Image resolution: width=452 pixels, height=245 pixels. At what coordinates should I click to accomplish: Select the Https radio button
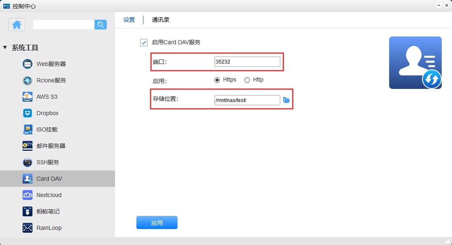click(217, 80)
